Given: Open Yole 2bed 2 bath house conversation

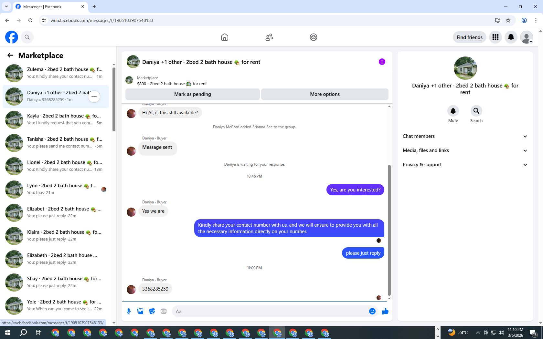Looking at the screenshot, I should pyautogui.click(x=56, y=306).
